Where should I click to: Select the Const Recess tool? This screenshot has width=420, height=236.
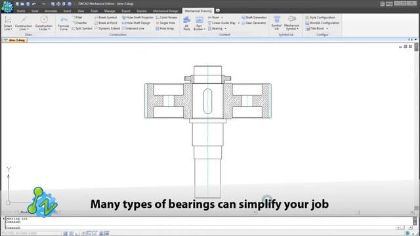coord(166,18)
